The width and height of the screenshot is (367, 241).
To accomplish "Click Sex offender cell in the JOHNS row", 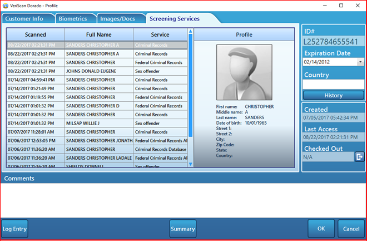I will (161, 71).
